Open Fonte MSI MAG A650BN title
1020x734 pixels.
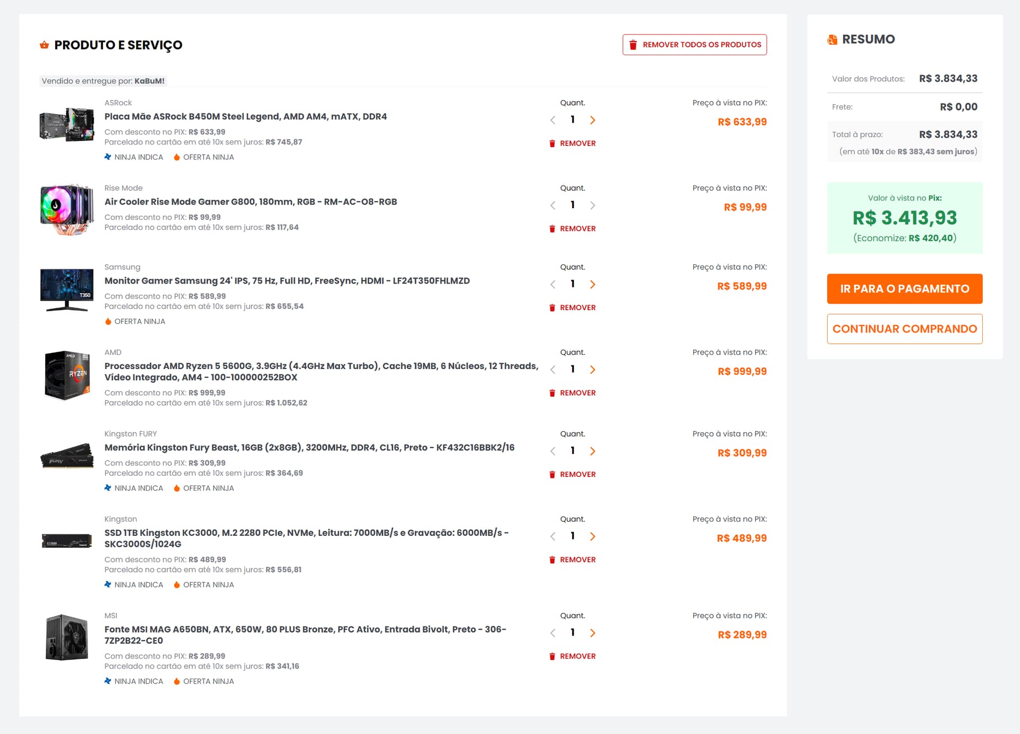(x=305, y=635)
